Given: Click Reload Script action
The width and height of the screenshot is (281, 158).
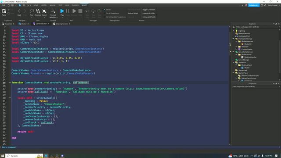Looking at the screenshot, I should coord(133,13).
